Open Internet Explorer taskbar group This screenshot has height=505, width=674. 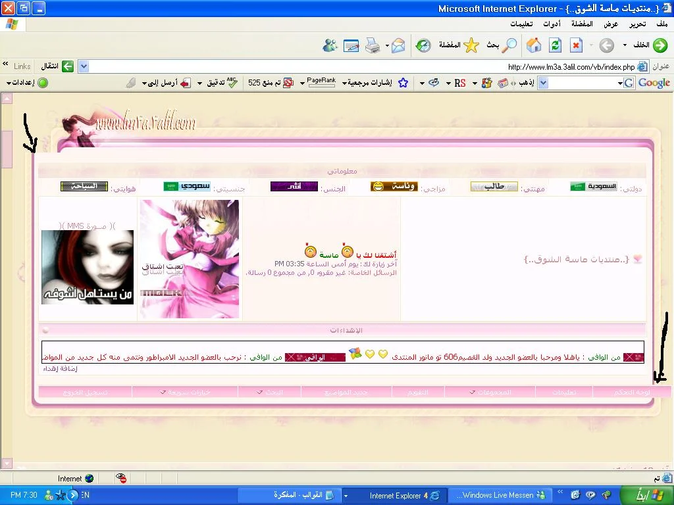pyautogui.click(x=395, y=495)
